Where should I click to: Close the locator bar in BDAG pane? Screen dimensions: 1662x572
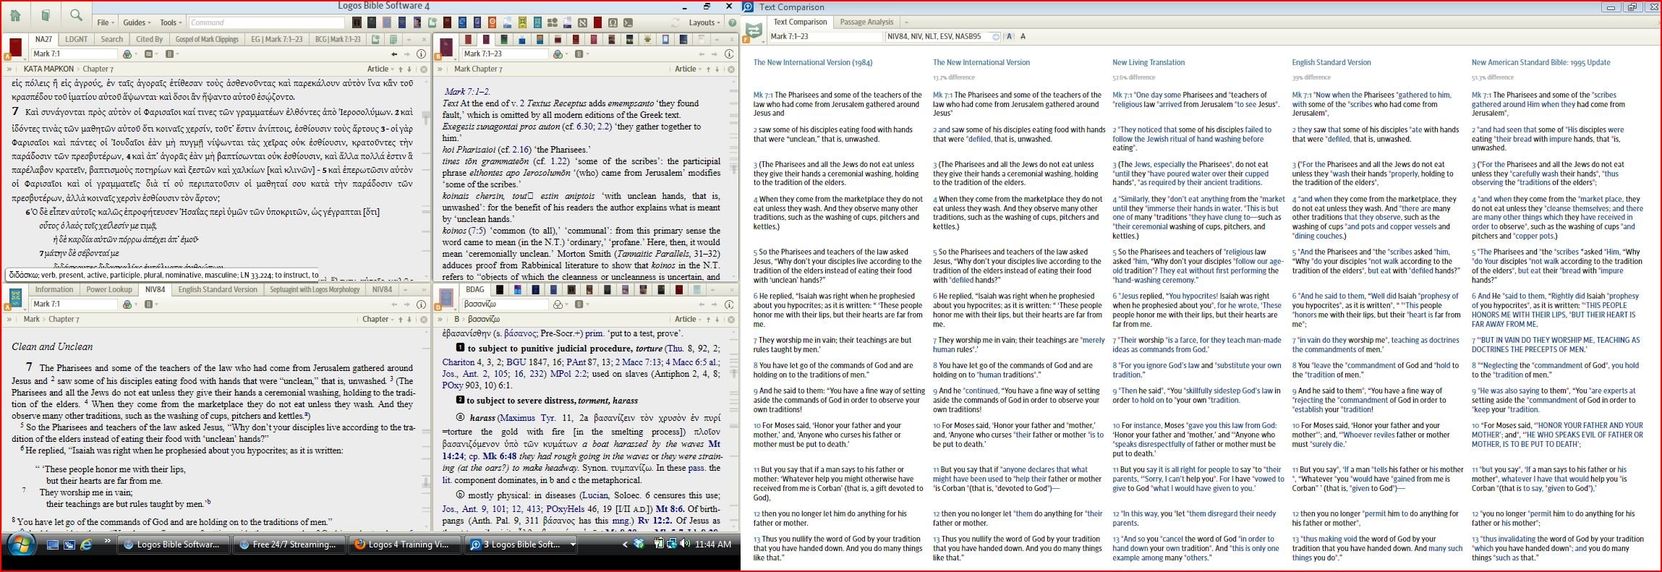[x=731, y=319]
